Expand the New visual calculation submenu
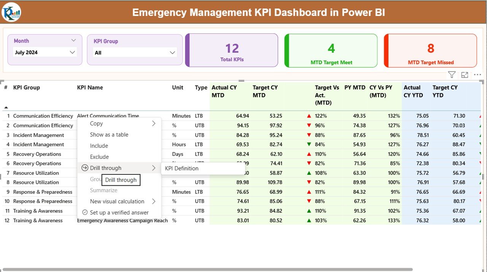The image size is (487, 272). (154, 201)
